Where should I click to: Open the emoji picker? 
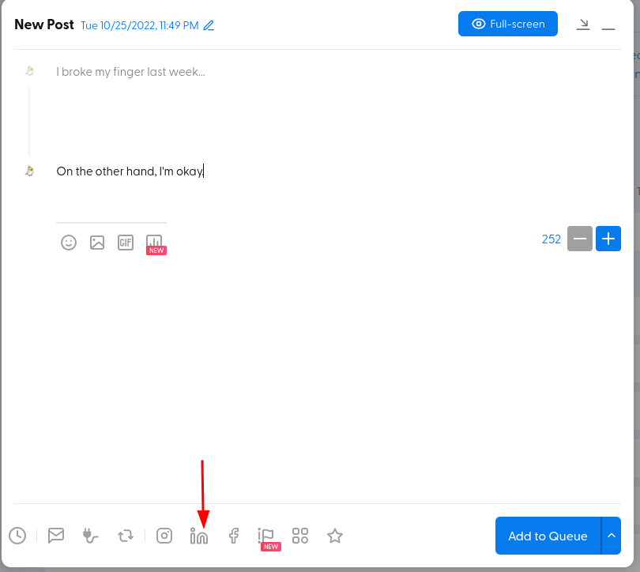pos(69,243)
